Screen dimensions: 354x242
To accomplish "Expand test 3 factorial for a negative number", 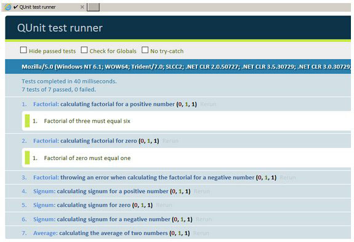I will (x=143, y=177).
